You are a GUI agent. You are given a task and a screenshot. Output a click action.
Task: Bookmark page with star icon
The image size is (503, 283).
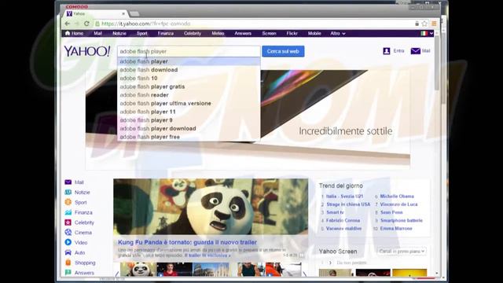tap(424, 24)
